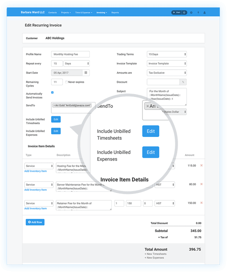
Task: Focus the Discount input field
Action: tap(163, 82)
